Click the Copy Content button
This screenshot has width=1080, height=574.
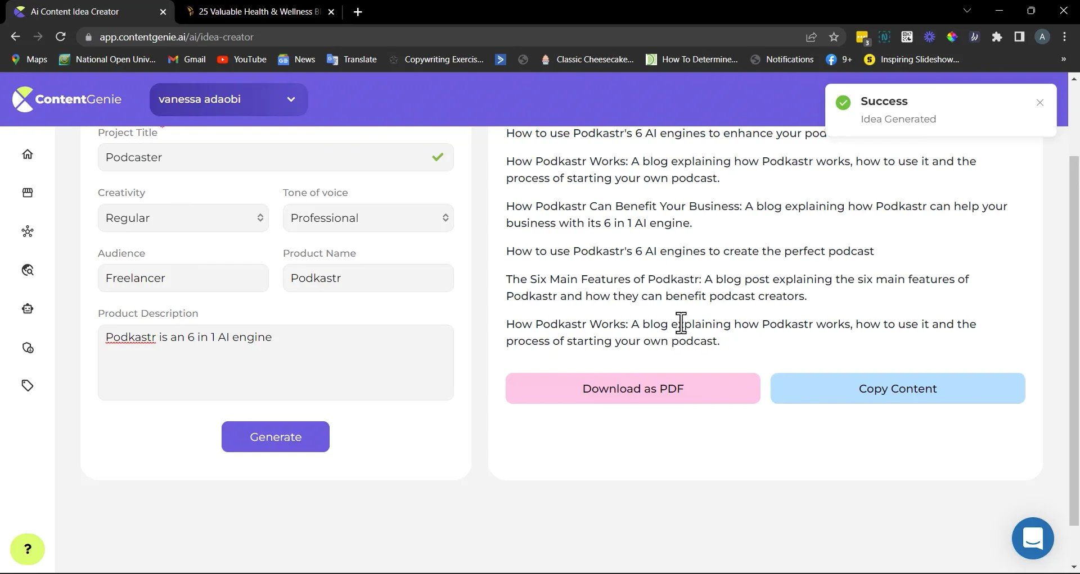(x=898, y=389)
